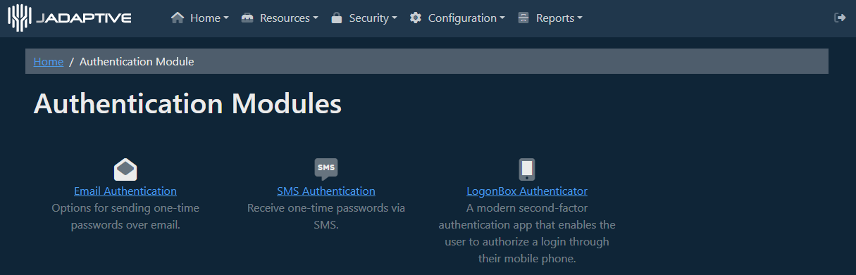Open the LogonBox Authenticator link
This screenshot has height=275, width=856.
tap(527, 191)
